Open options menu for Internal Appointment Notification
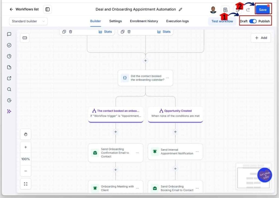 [197, 152]
